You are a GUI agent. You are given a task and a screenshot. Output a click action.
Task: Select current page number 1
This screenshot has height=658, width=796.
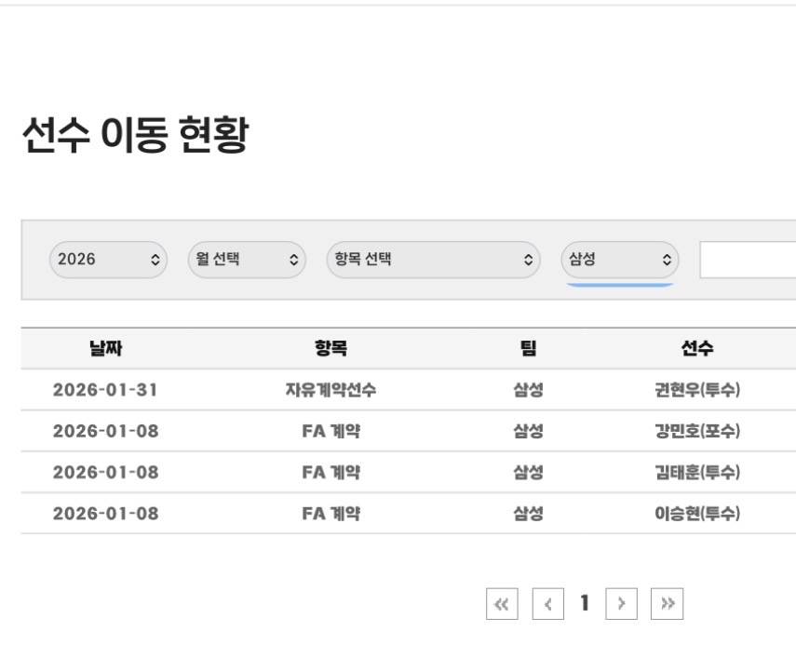[585, 604]
